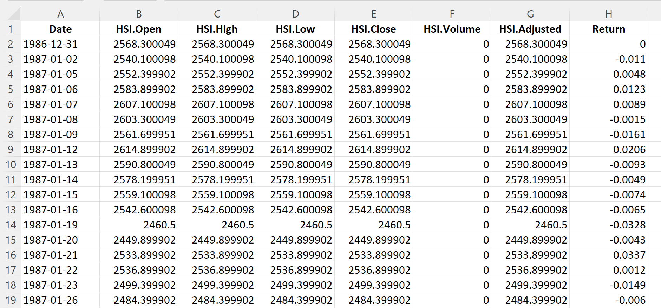661x308 pixels.
Task: Click Return value -0.0149
Action: click(x=609, y=285)
